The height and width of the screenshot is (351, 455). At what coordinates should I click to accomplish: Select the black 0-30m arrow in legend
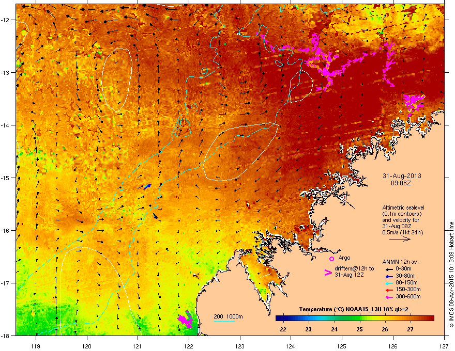[388, 269]
